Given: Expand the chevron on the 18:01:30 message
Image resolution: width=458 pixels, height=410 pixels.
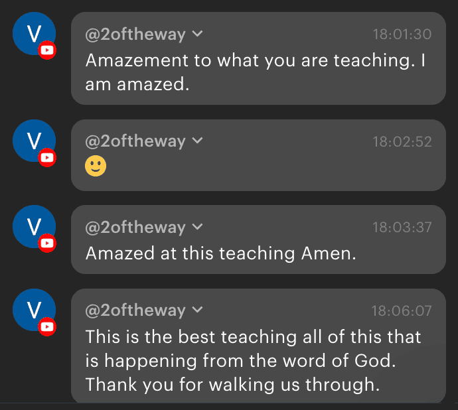Looking at the screenshot, I should (197, 34).
